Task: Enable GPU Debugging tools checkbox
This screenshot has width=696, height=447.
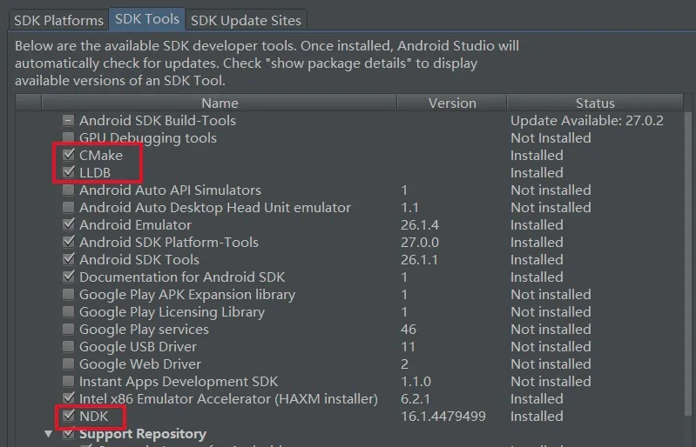Action: point(69,138)
